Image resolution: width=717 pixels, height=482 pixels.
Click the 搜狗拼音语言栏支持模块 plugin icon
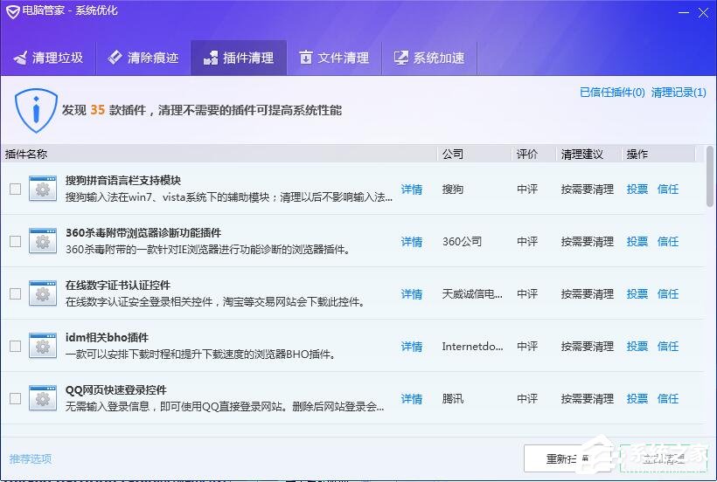(x=42, y=189)
